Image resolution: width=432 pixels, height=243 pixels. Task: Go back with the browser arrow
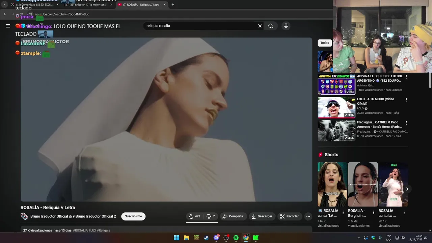coord(5,14)
